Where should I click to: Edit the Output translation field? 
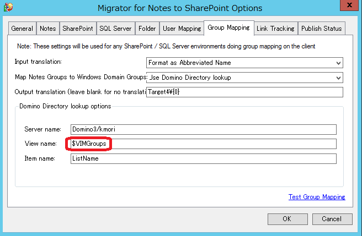click(x=244, y=92)
